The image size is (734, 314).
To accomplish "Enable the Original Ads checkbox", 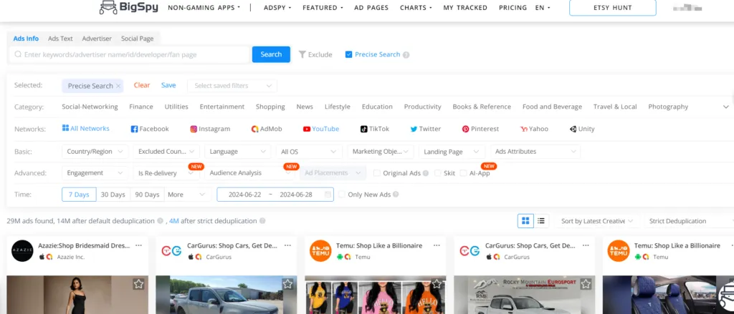I will click(x=377, y=173).
